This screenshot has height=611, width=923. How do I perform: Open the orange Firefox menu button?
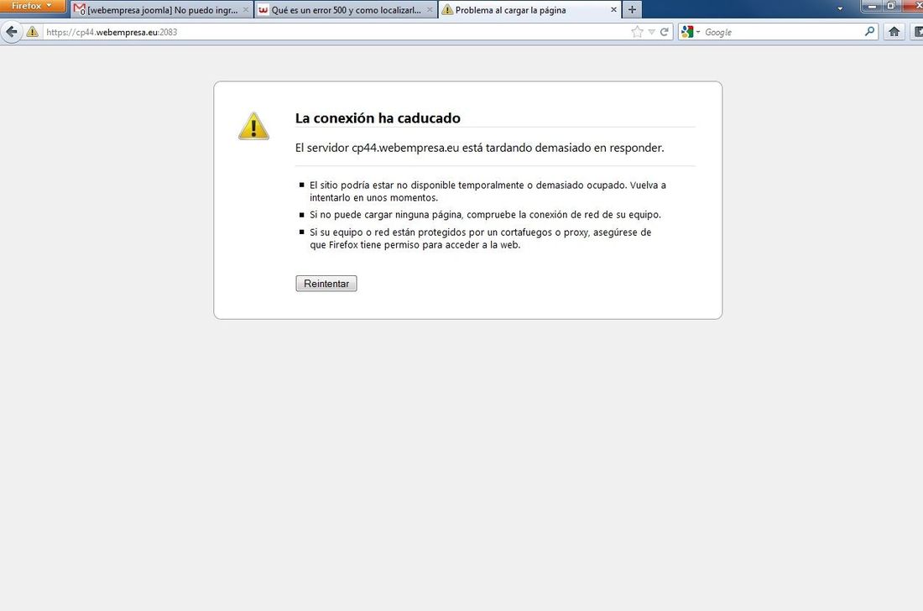(33, 5)
